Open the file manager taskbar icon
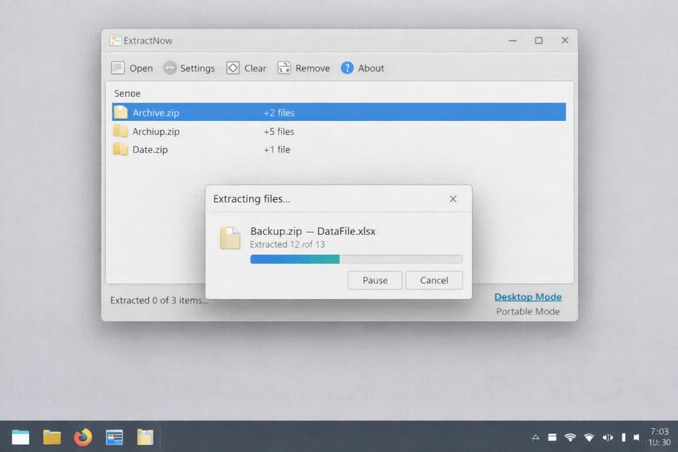This screenshot has width=678, height=452. [52, 437]
